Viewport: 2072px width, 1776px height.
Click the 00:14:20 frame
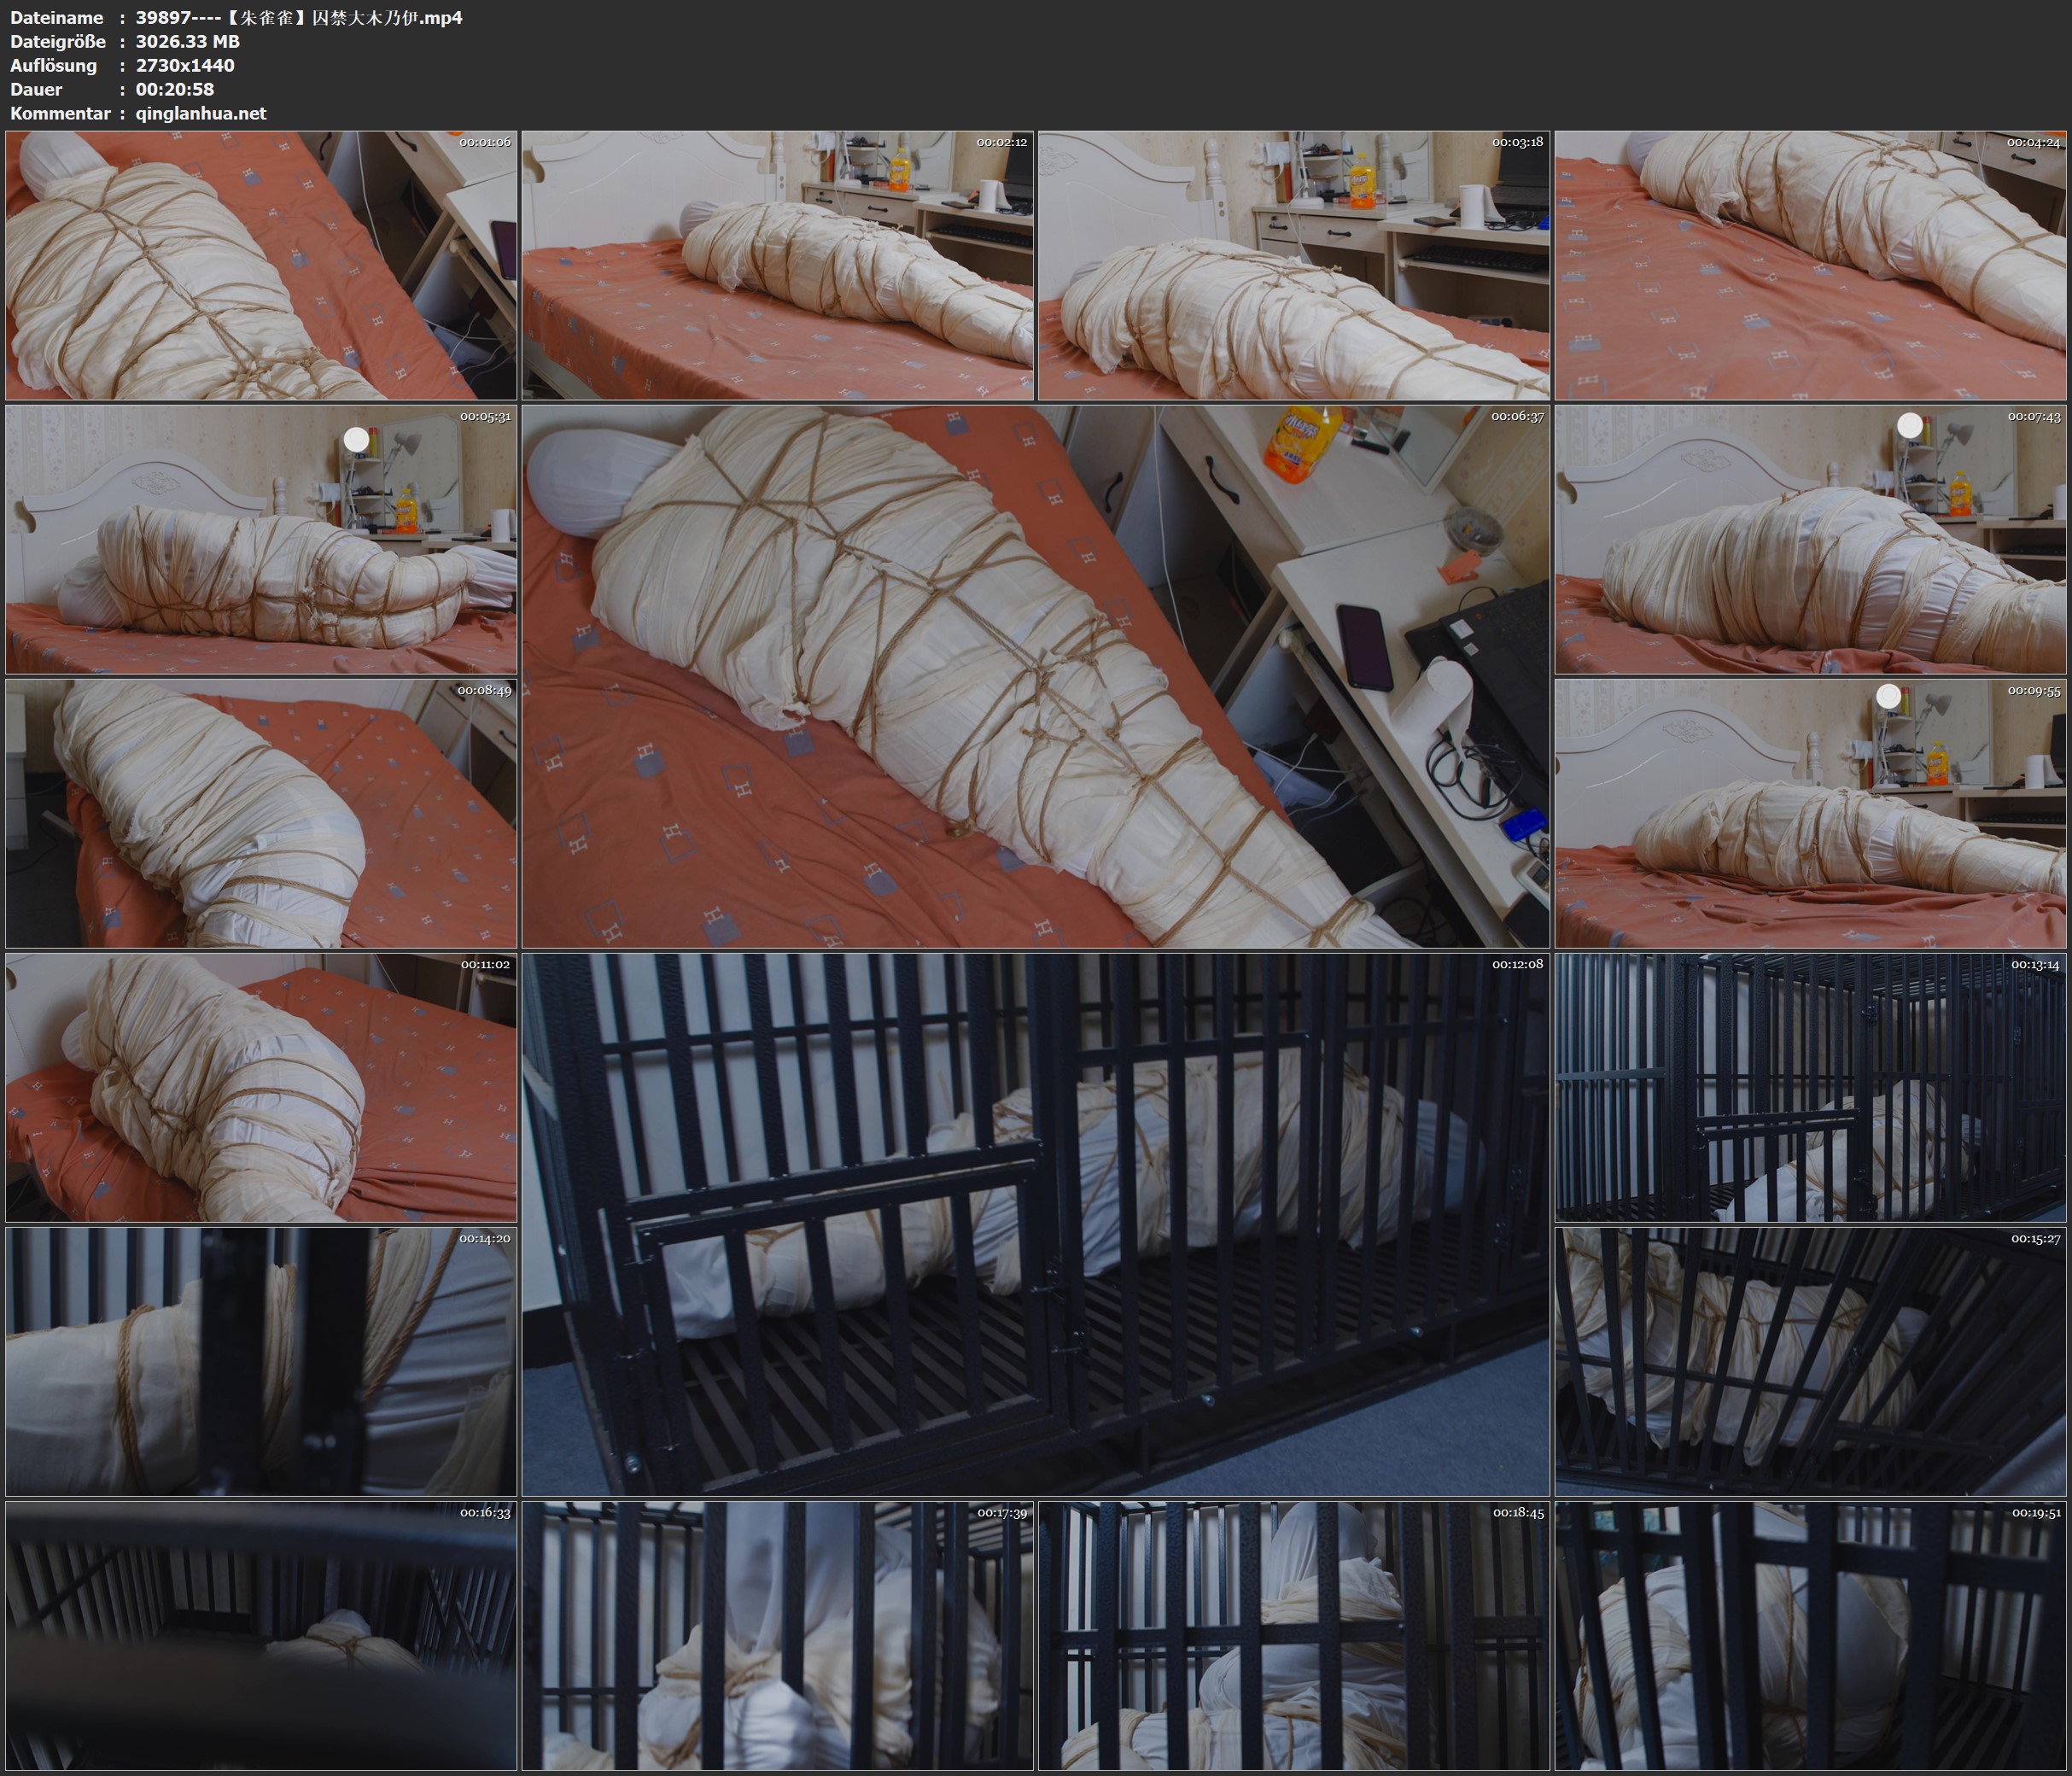tap(261, 1362)
